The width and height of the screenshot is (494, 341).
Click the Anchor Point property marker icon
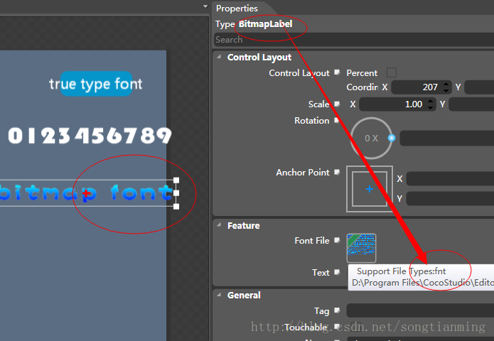click(x=337, y=173)
